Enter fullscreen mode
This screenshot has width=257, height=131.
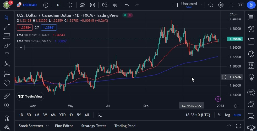coord(231,5)
